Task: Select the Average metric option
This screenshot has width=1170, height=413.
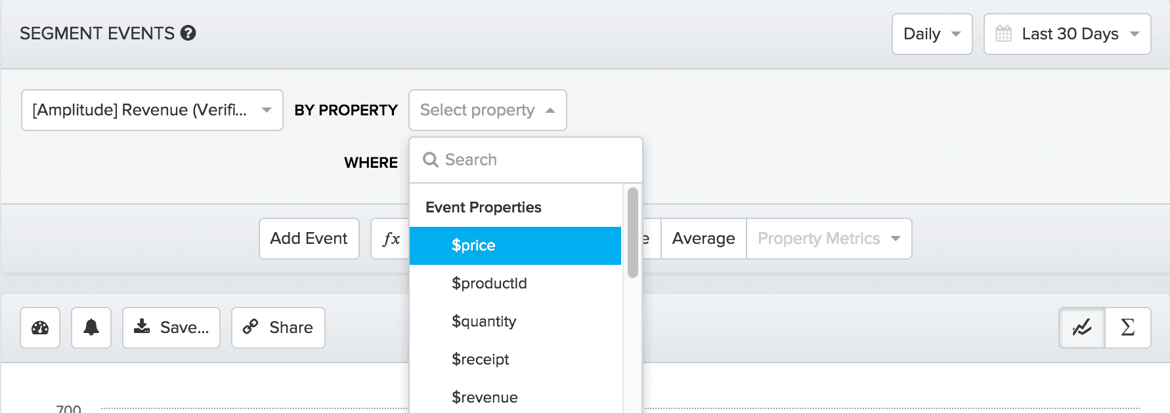Action: pos(703,239)
